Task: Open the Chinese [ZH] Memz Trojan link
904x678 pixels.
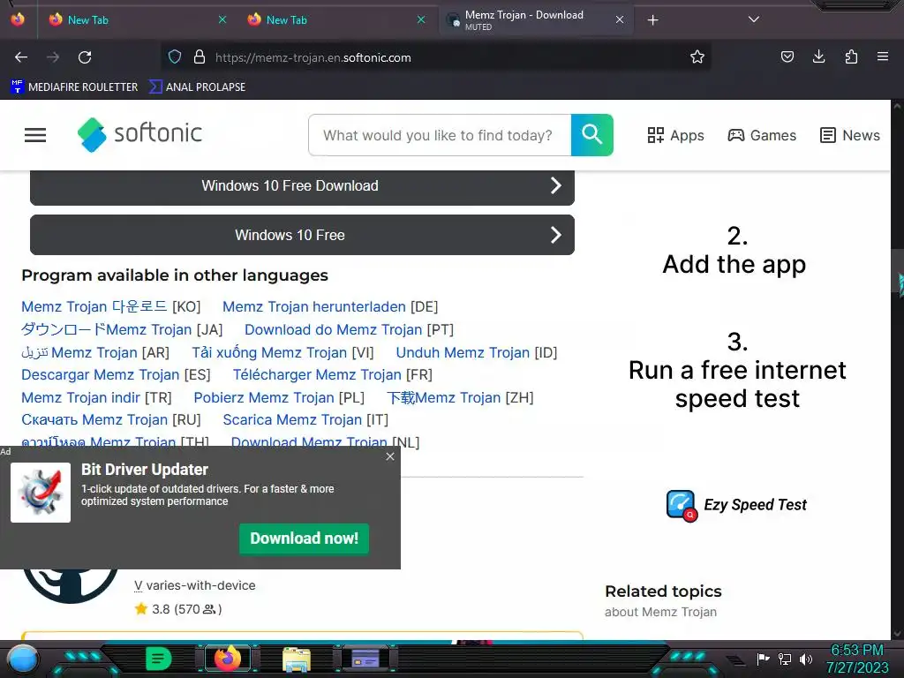Action: click(x=444, y=398)
